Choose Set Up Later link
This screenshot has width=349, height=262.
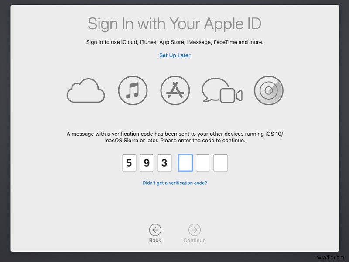(175, 55)
